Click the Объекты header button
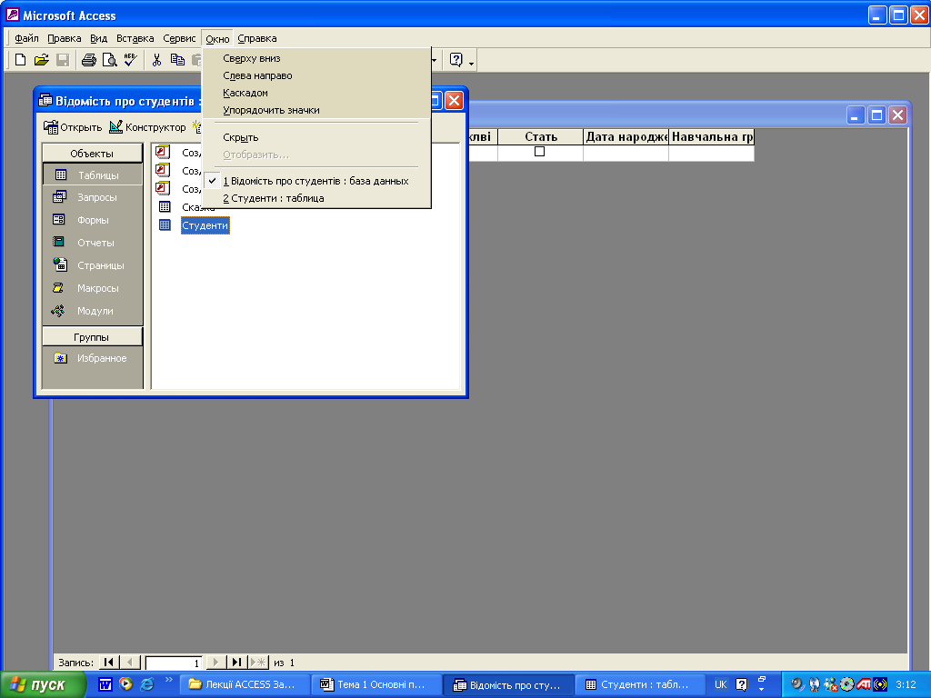The image size is (931, 698). pos(93,153)
